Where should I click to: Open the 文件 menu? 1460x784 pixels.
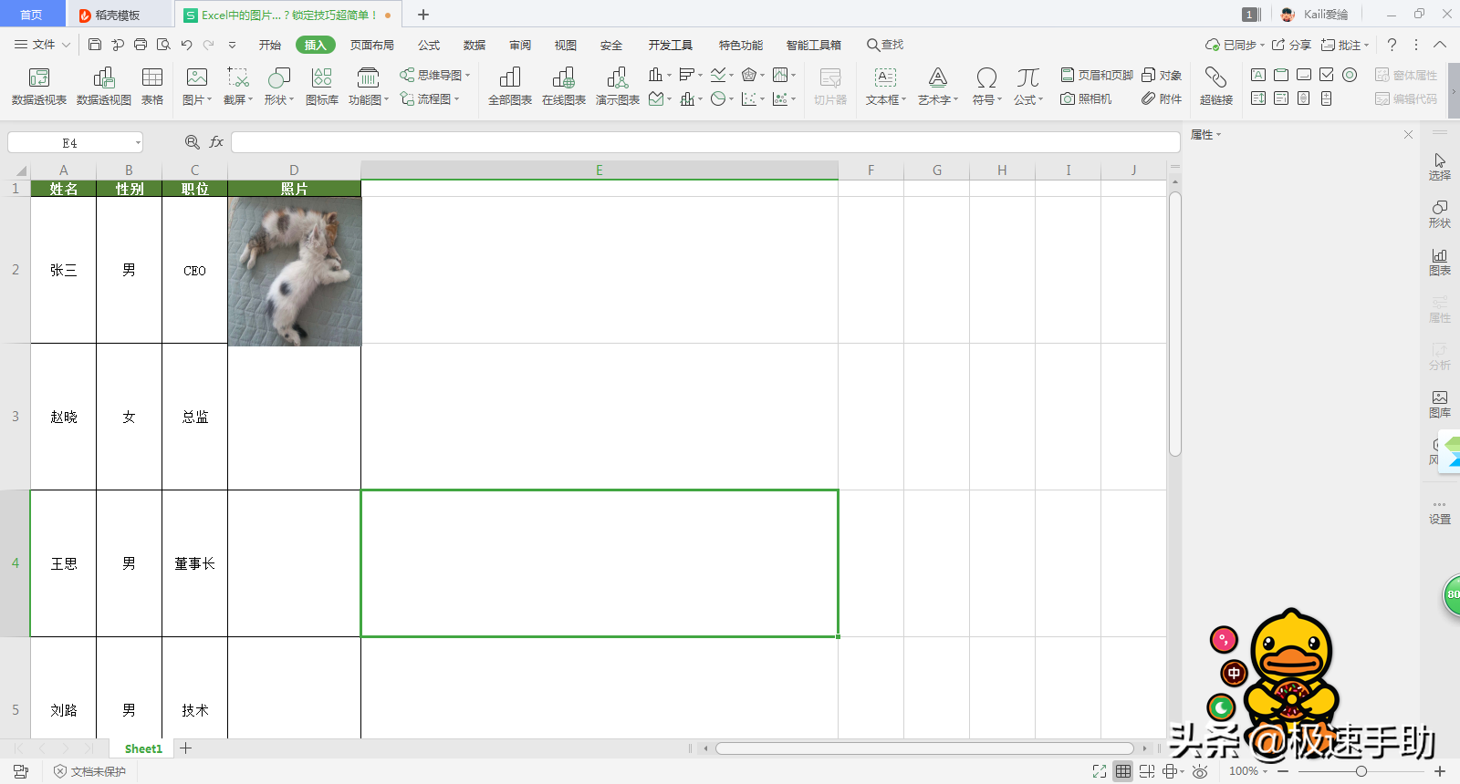coord(42,45)
